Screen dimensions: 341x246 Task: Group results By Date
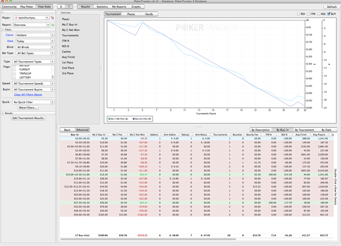pos(326,130)
